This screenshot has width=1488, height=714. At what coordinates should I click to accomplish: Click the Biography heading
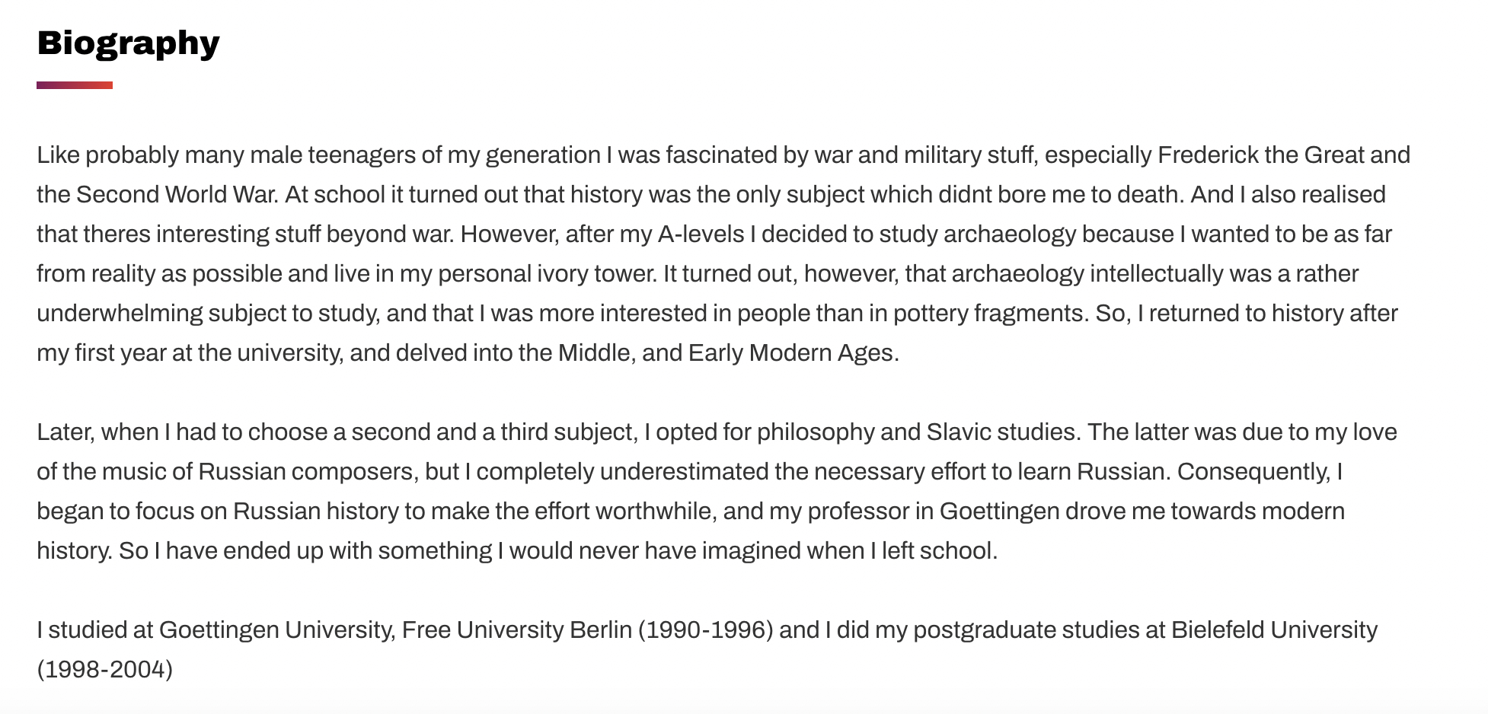coord(128,43)
